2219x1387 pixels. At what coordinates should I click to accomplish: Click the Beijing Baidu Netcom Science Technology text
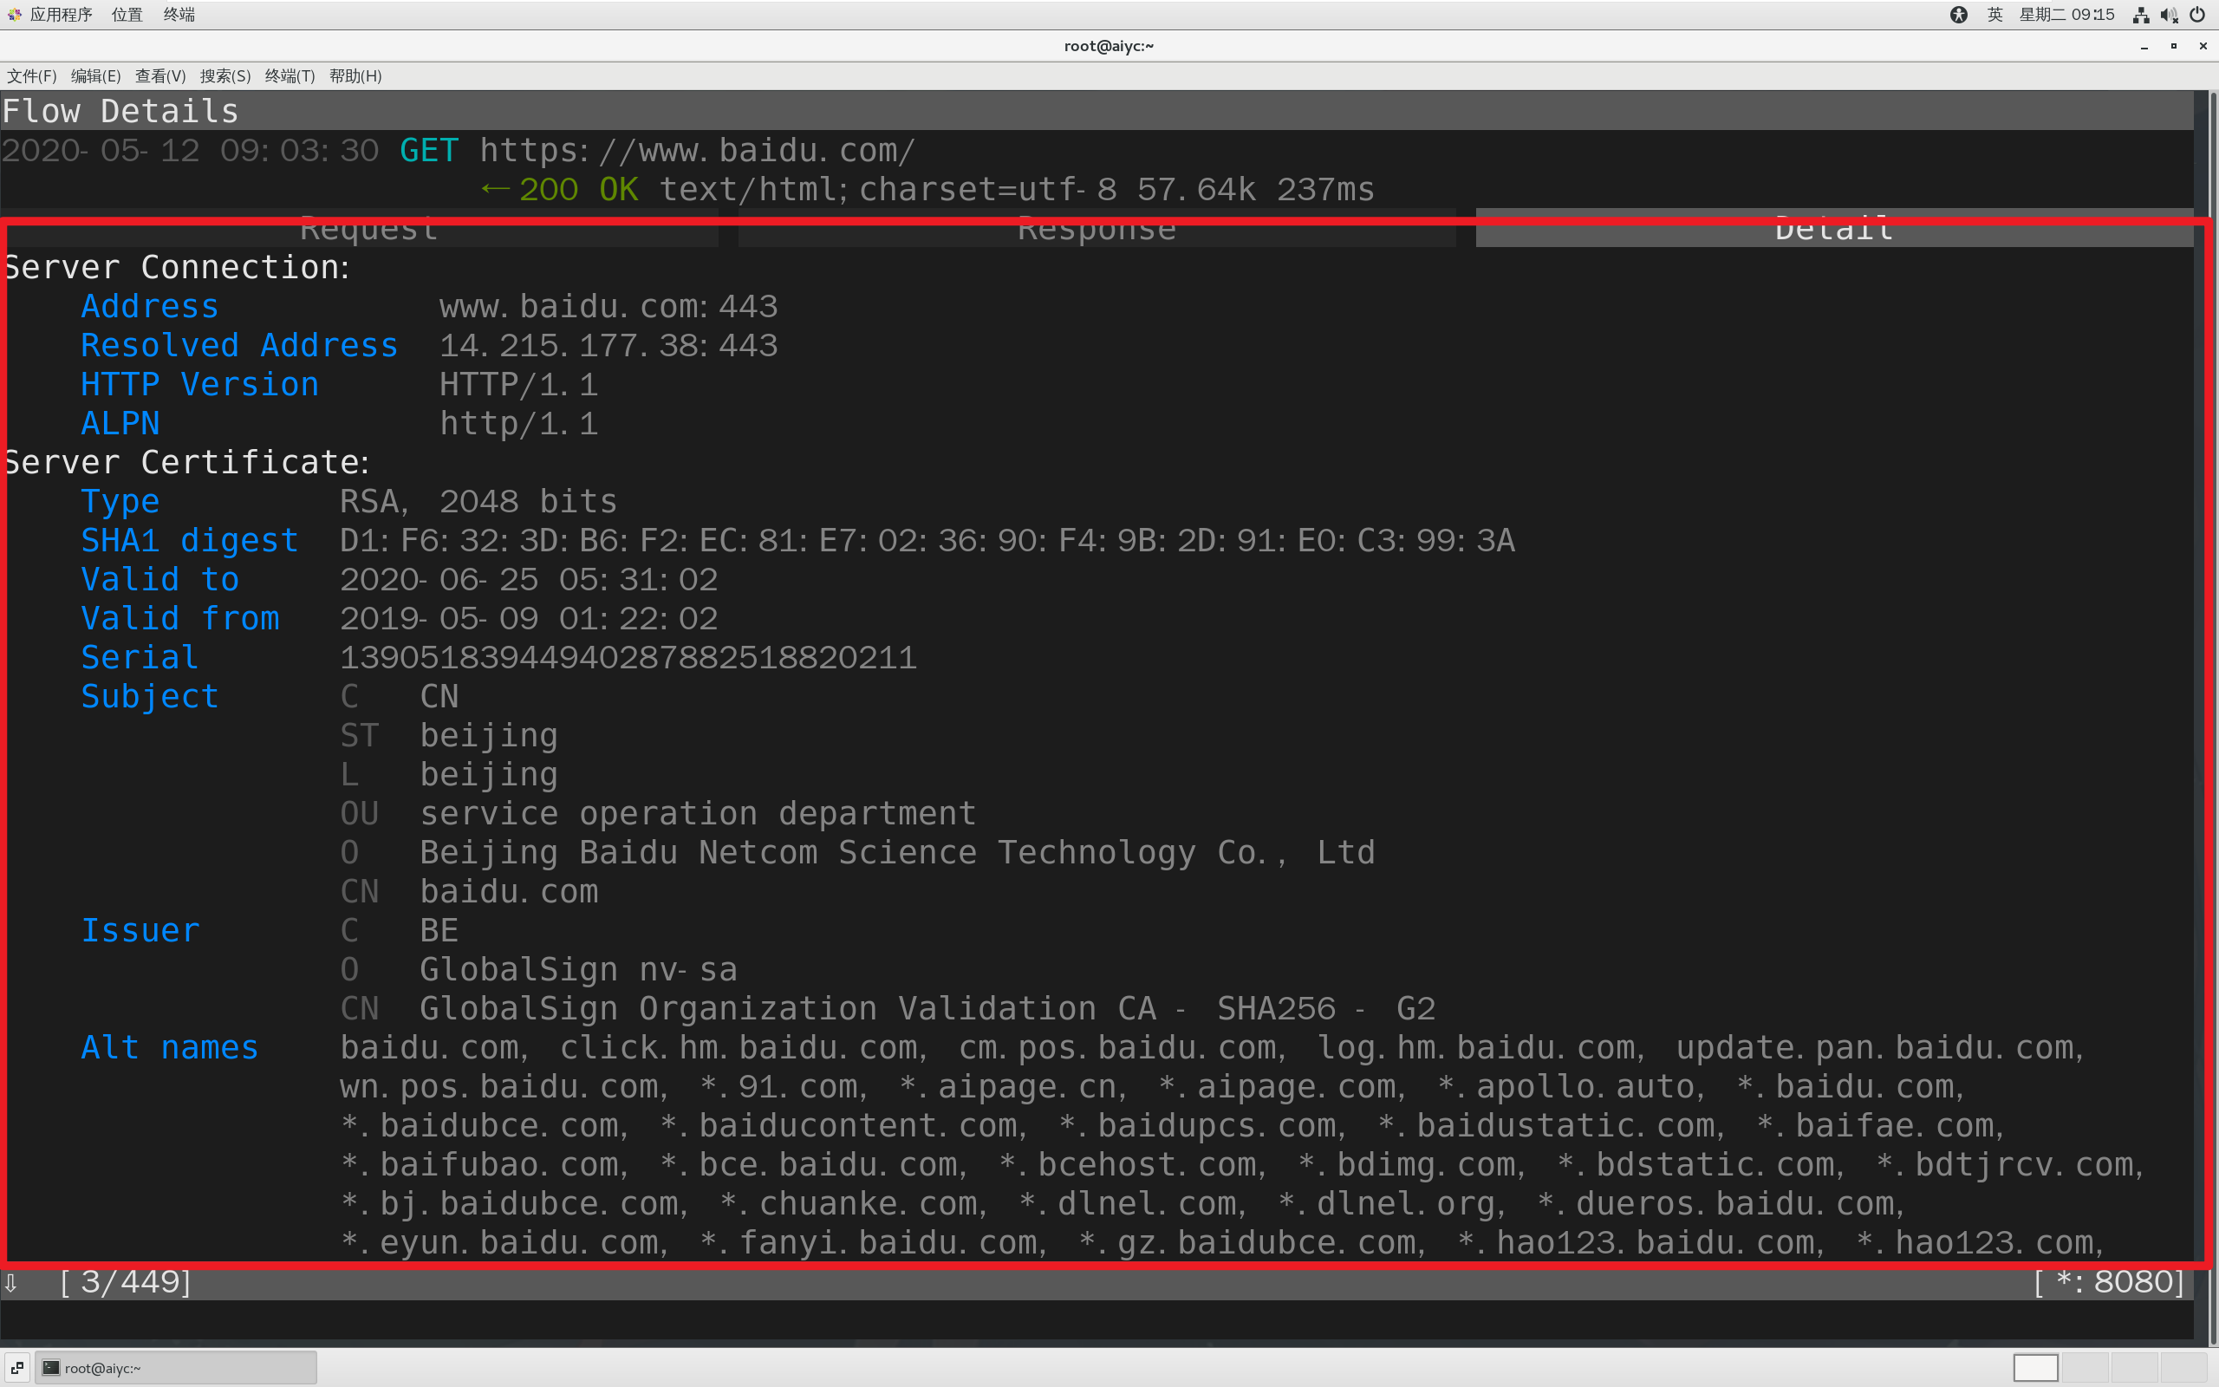click(808, 853)
